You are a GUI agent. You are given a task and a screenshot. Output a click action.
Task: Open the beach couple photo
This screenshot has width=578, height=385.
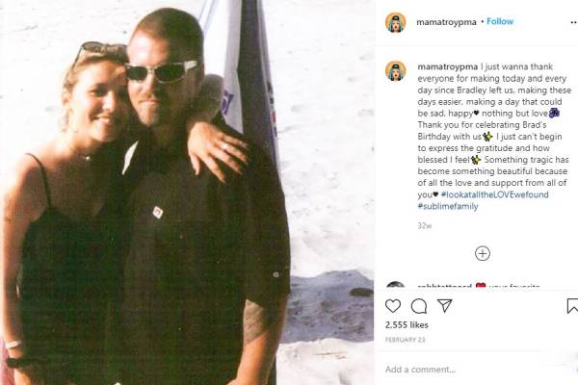click(187, 192)
